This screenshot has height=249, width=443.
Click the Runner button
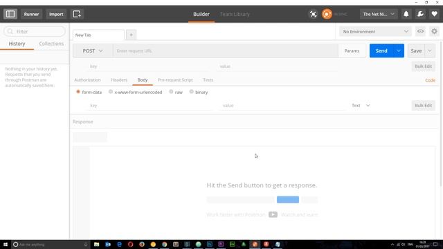point(31,14)
